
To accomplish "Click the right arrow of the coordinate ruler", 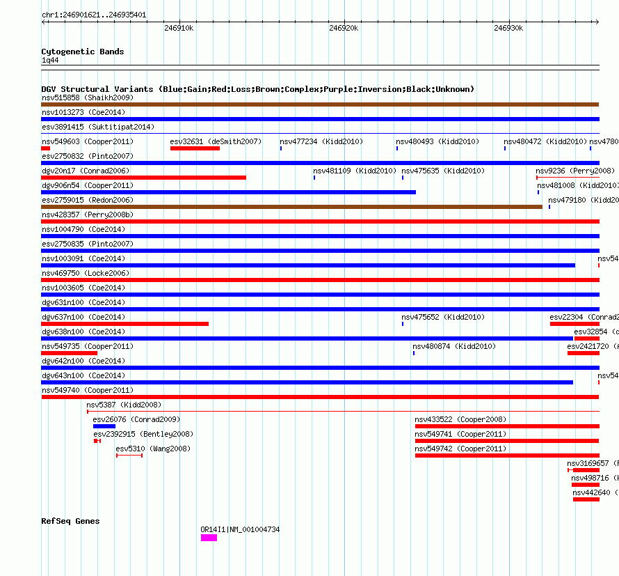I will point(597,22).
